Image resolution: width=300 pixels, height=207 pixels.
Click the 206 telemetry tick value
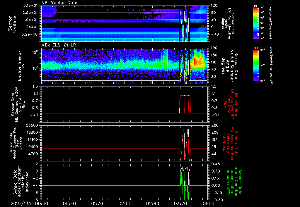tap(214, 132)
